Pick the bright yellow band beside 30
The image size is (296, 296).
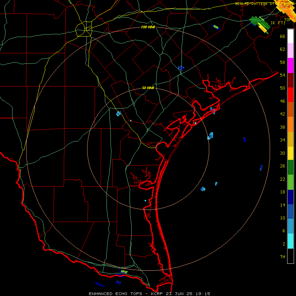click(x=290, y=153)
